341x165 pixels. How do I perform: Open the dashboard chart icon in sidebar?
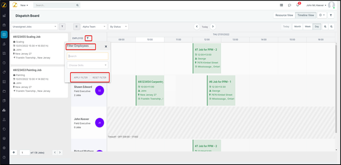tap(4, 16)
